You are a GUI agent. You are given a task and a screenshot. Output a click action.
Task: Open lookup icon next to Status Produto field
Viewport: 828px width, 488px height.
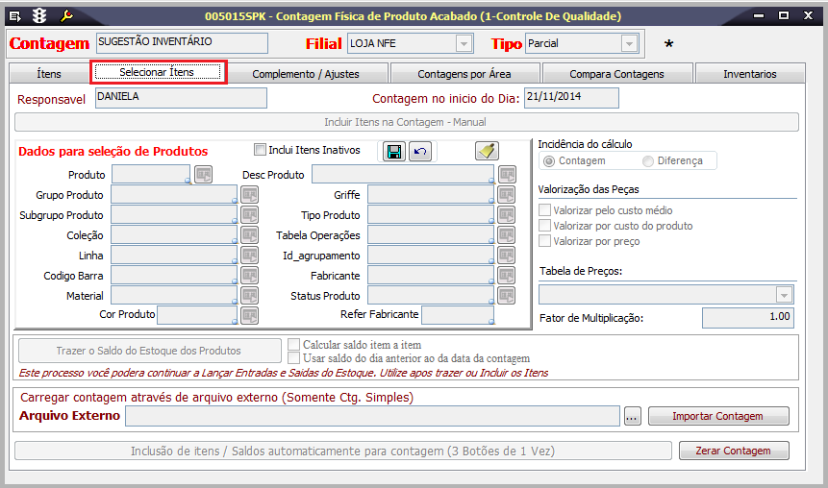(x=507, y=296)
